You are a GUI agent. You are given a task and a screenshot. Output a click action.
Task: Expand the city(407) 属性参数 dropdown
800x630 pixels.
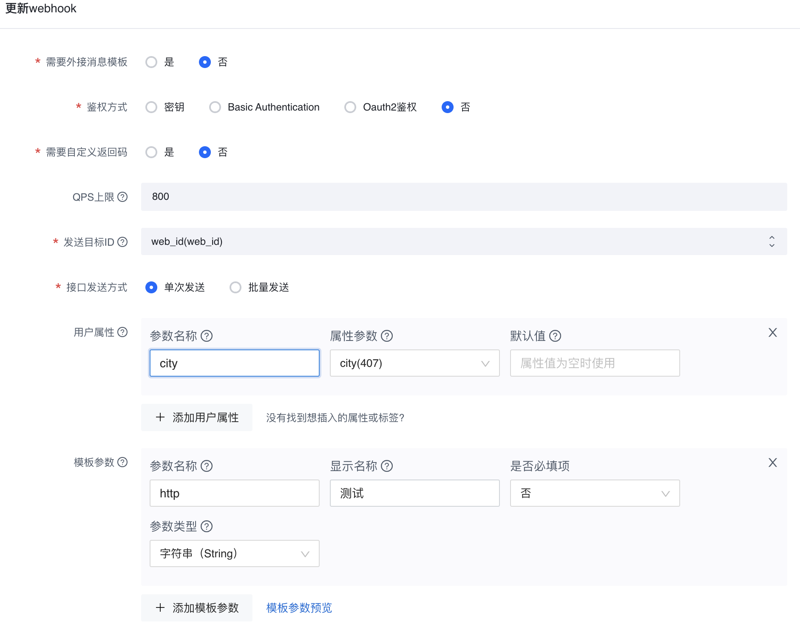tap(414, 363)
